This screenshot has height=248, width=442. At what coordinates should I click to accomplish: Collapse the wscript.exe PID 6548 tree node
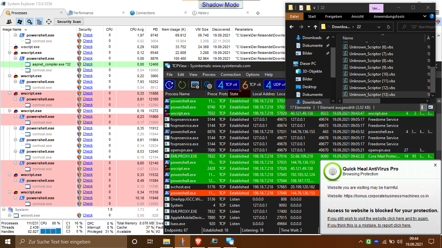point(9,53)
